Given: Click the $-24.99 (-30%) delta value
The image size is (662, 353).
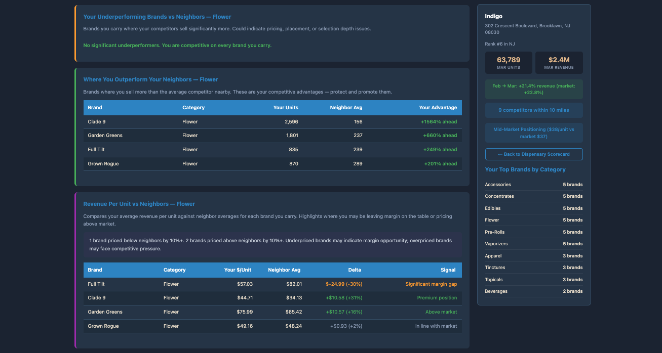Looking at the screenshot, I should pyautogui.click(x=344, y=284).
